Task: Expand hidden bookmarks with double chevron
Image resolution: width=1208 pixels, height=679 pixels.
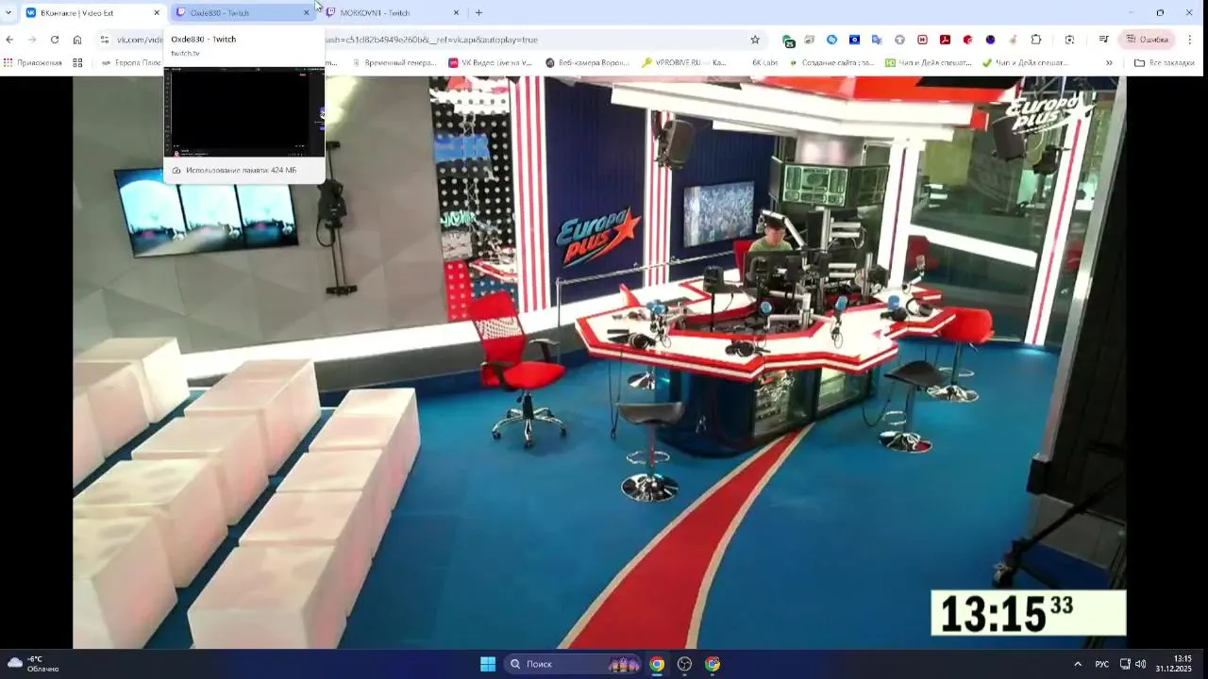Action: (x=1109, y=63)
